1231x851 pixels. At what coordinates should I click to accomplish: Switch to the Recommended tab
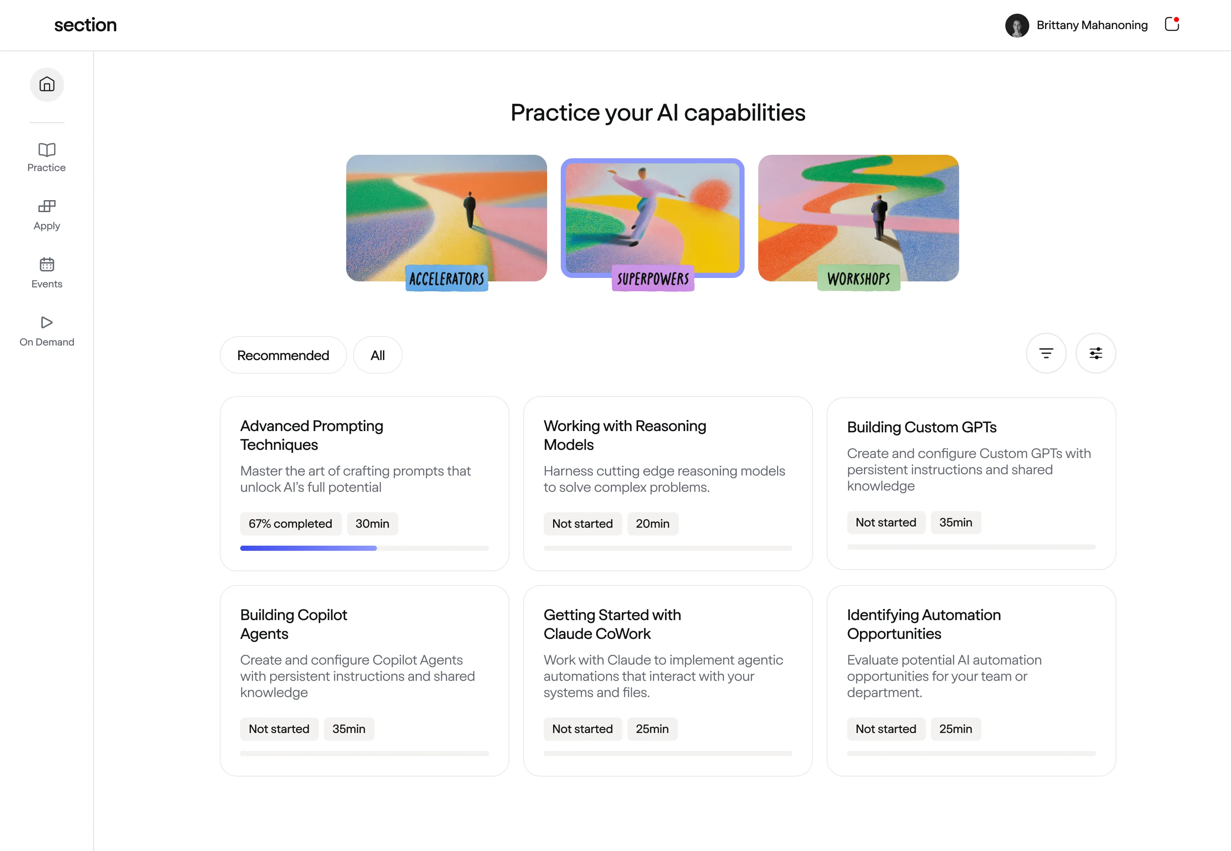(283, 355)
